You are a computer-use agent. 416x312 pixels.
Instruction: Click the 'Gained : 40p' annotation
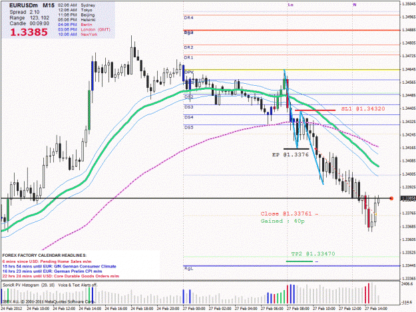point(283,221)
